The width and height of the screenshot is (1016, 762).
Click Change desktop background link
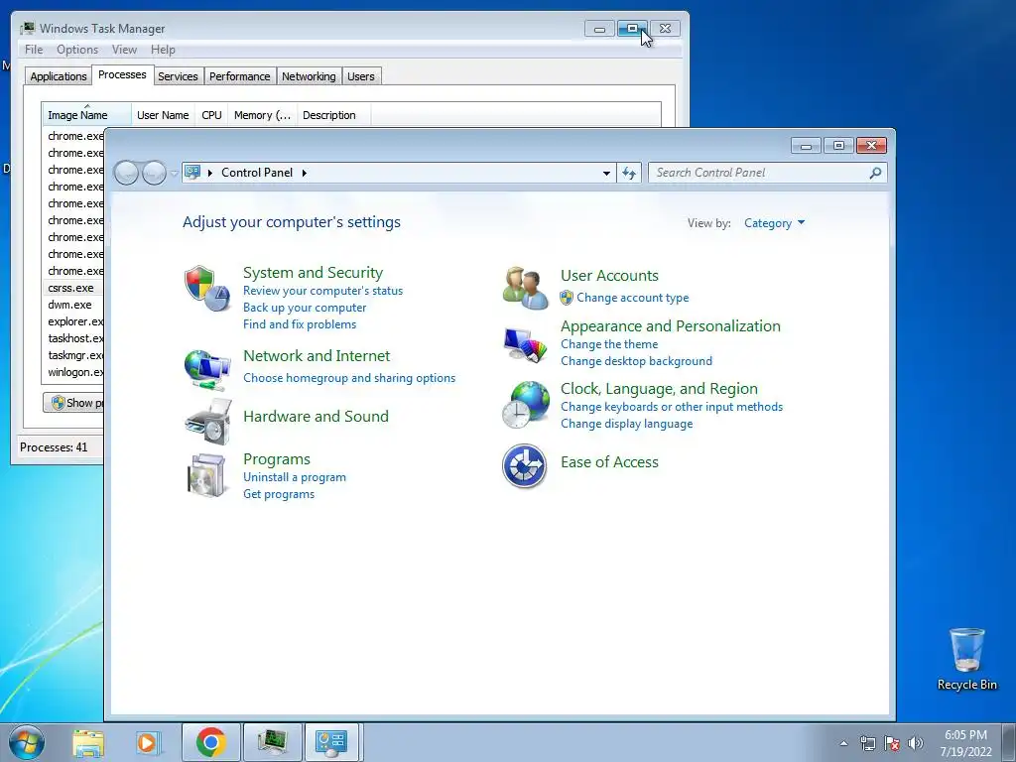pos(636,361)
